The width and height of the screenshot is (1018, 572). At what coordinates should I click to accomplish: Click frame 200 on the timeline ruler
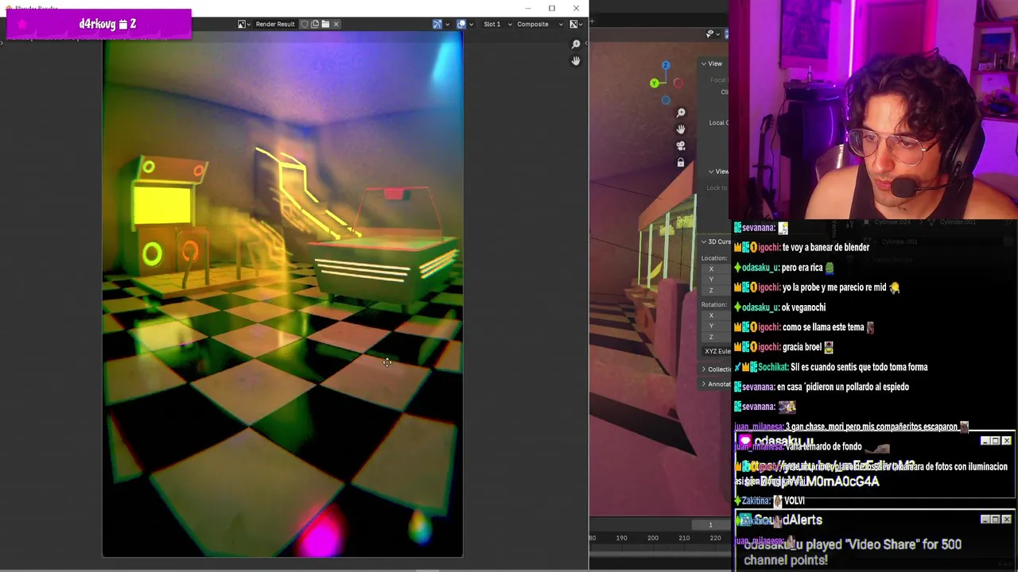click(x=652, y=538)
